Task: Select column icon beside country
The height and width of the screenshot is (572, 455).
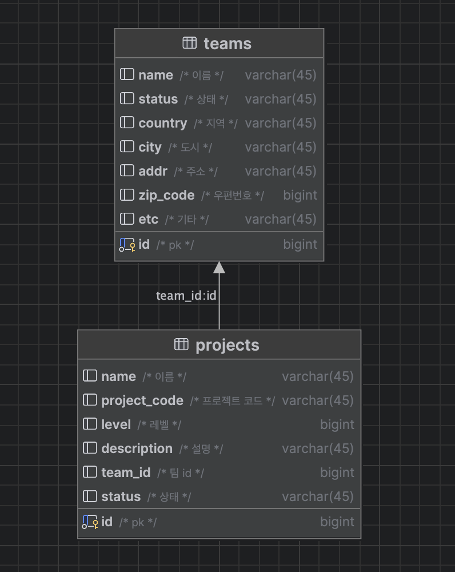Action: point(127,122)
